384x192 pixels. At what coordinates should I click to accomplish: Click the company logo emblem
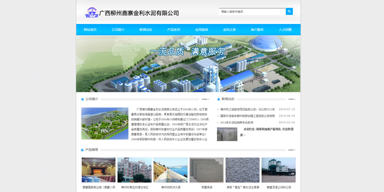(91, 12)
